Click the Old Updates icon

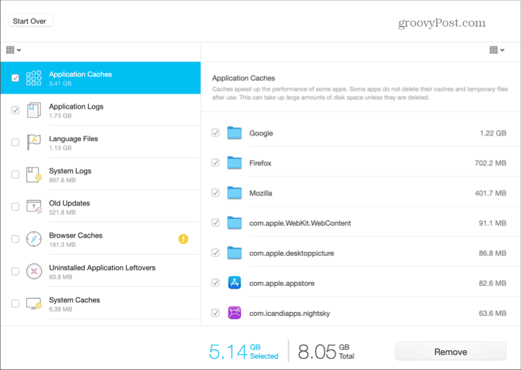pos(34,207)
